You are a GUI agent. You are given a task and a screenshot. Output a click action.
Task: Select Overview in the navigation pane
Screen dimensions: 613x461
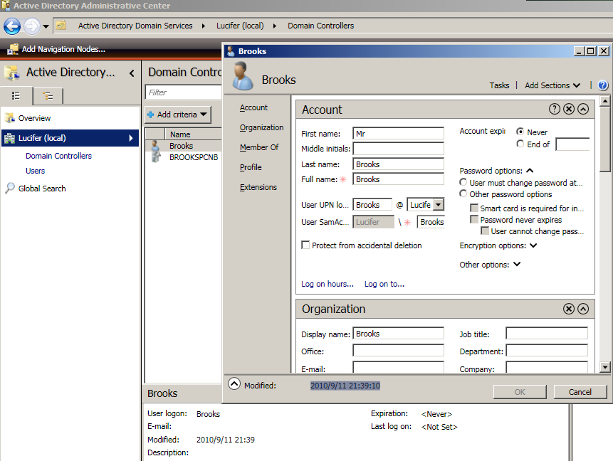(x=34, y=118)
